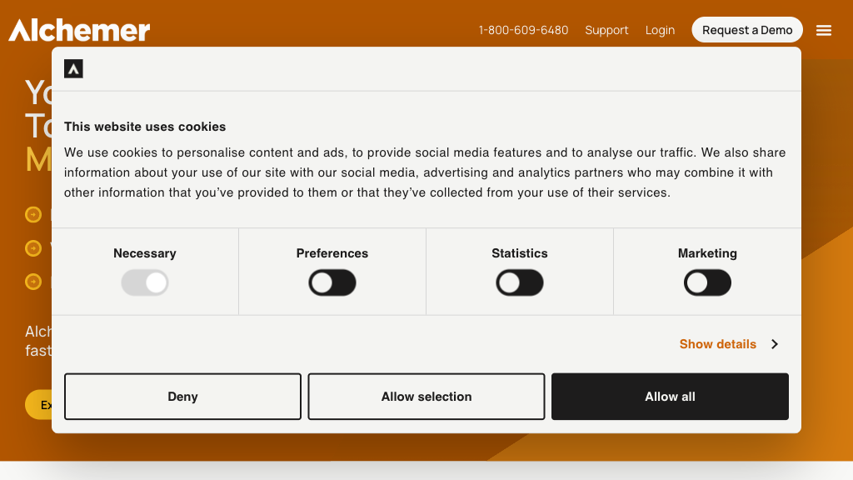Choose Allow selection for cookies
The height and width of the screenshot is (480, 853).
pyautogui.click(x=426, y=397)
